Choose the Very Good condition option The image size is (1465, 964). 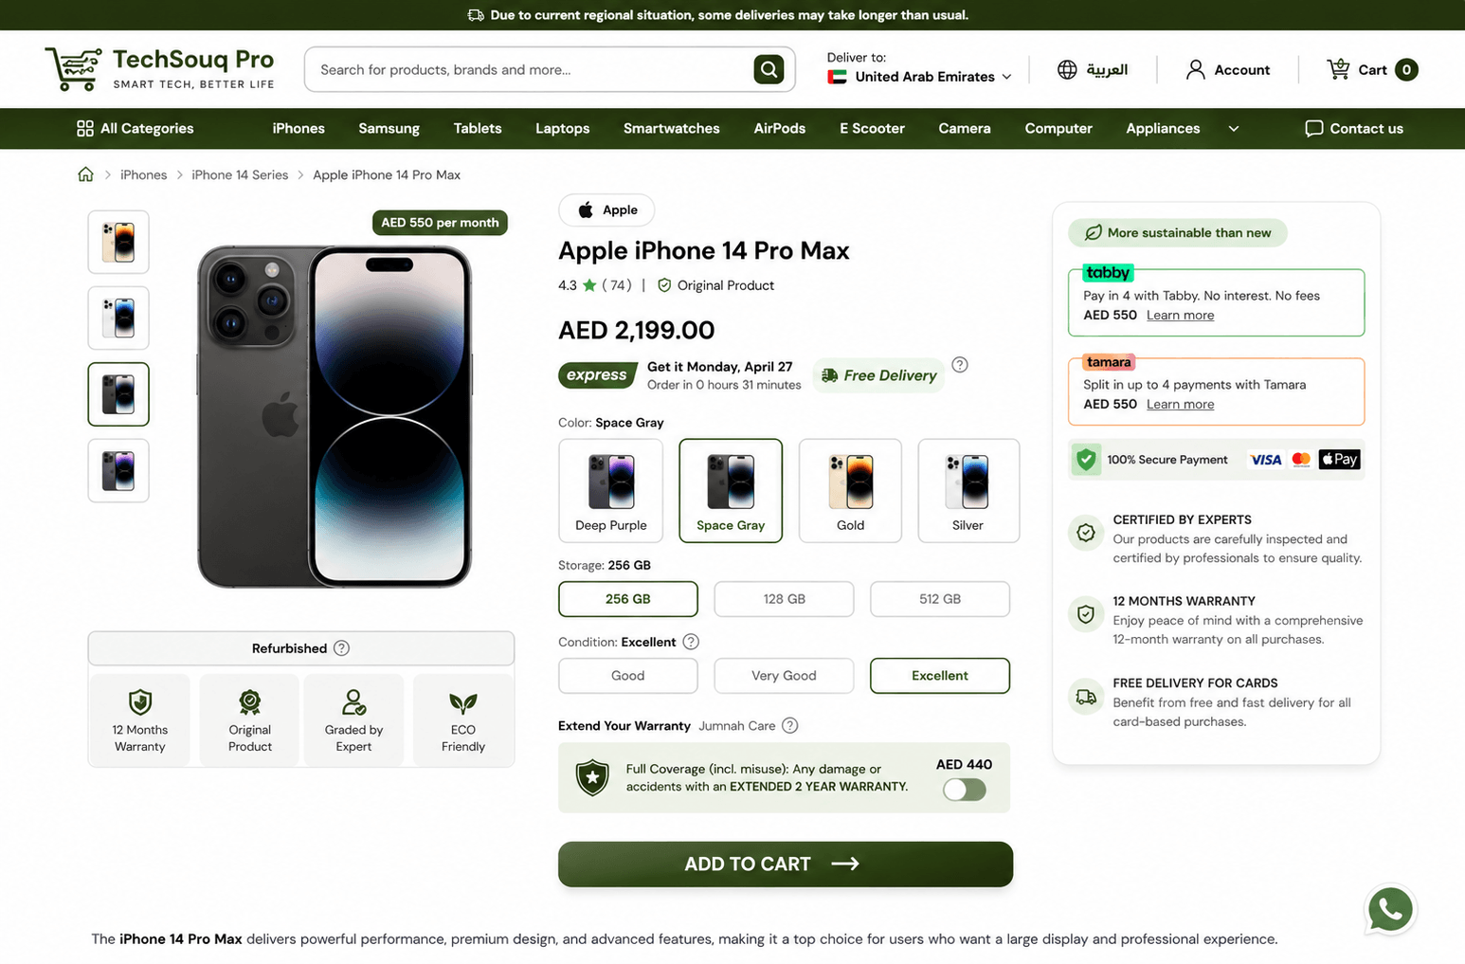pos(784,676)
